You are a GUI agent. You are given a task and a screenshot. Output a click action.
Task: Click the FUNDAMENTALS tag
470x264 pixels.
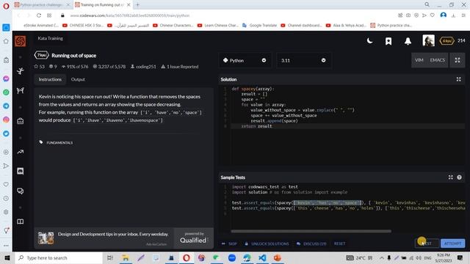tap(59, 142)
